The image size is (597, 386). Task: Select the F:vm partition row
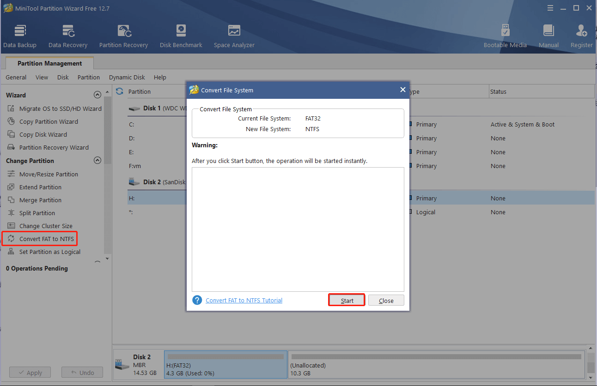(x=361, y=166)
